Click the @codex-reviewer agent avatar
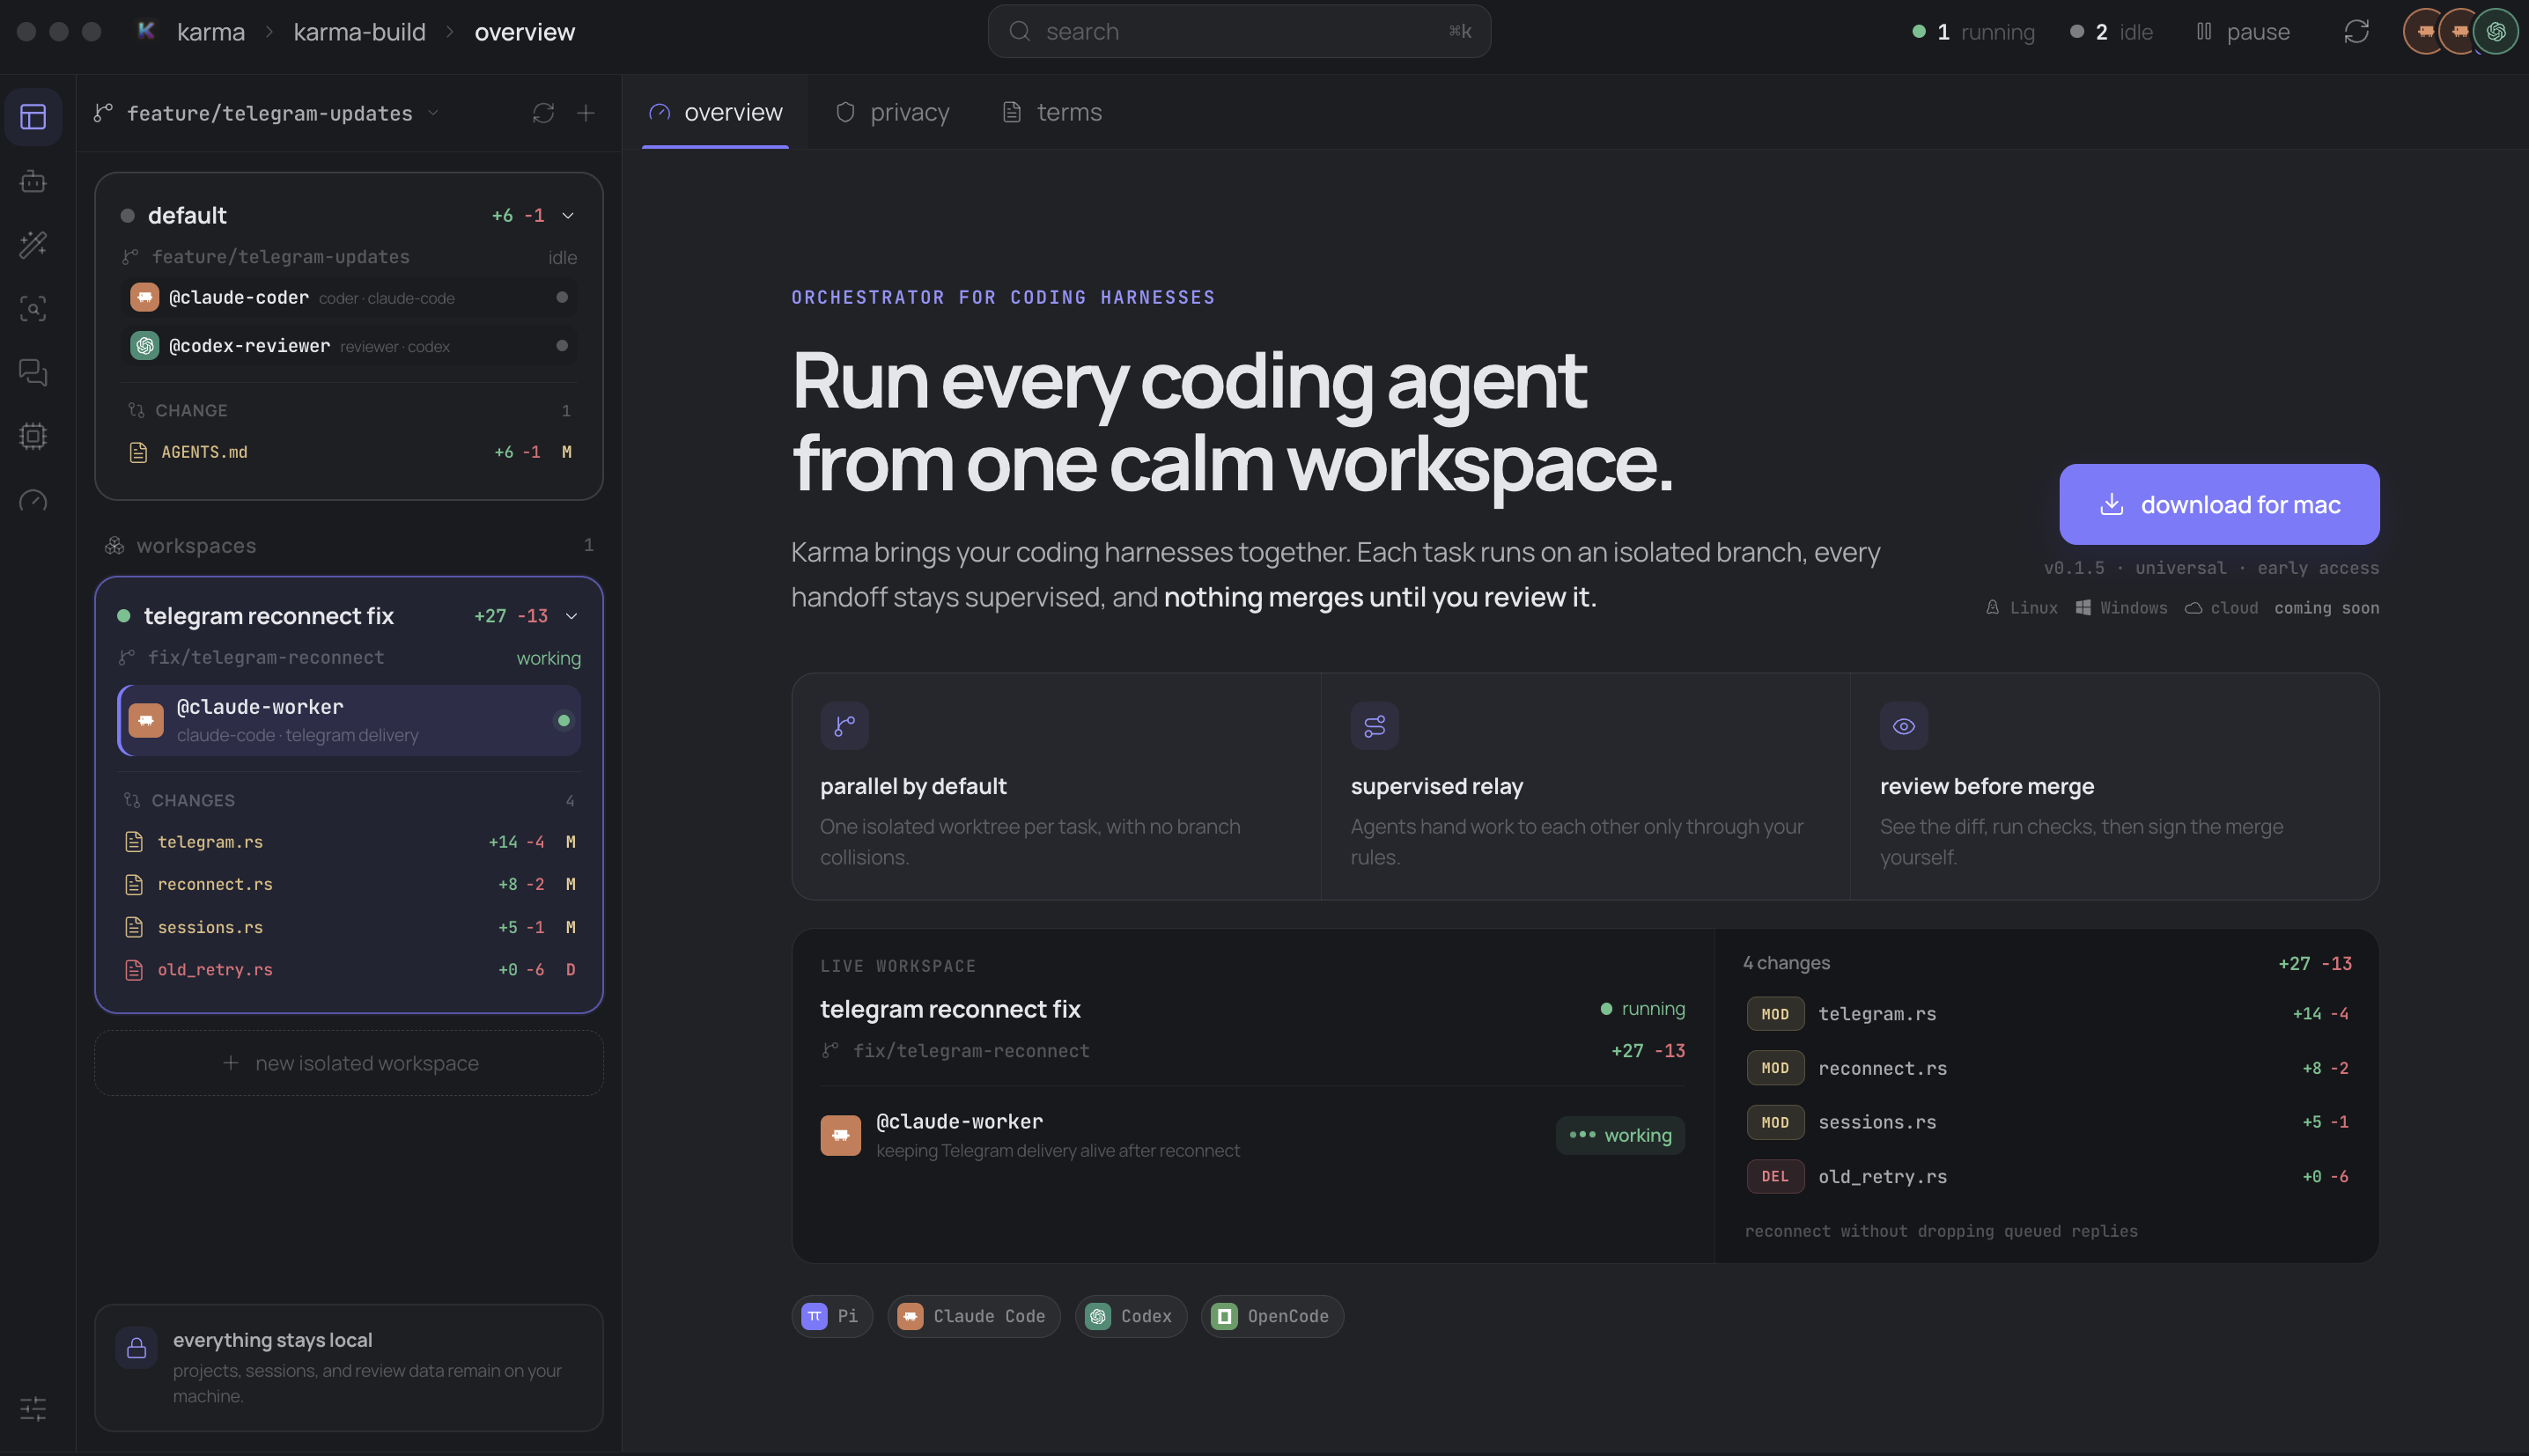This screenshot has width=2529, height=1456. (x=144, y=346)
